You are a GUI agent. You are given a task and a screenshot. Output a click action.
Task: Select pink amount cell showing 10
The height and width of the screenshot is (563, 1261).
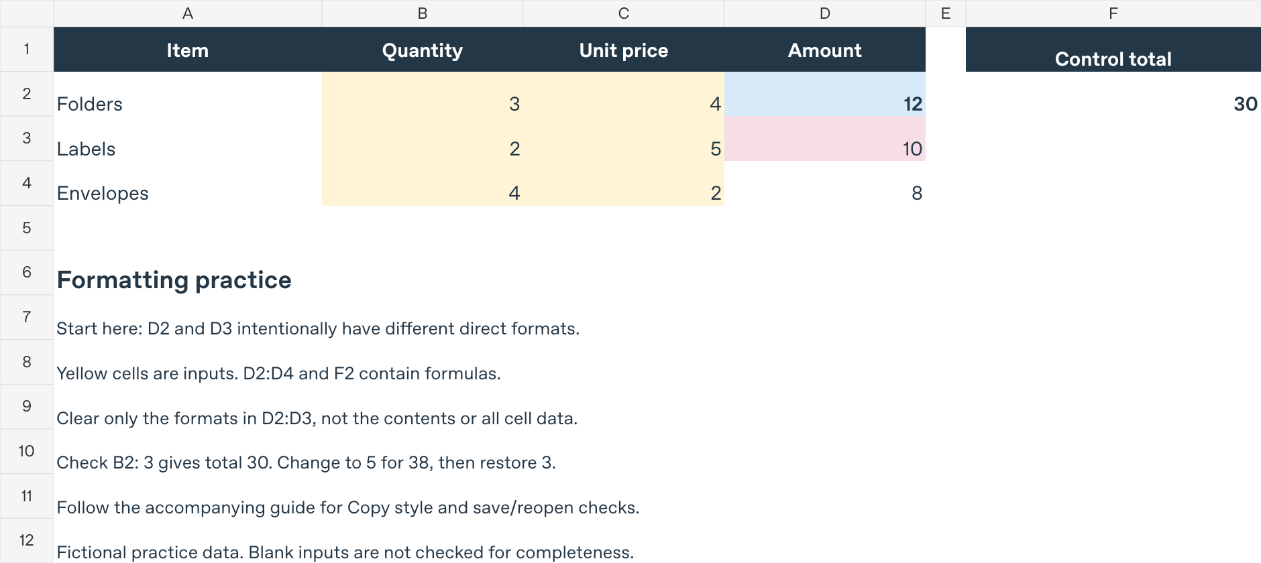click(825, 139)
